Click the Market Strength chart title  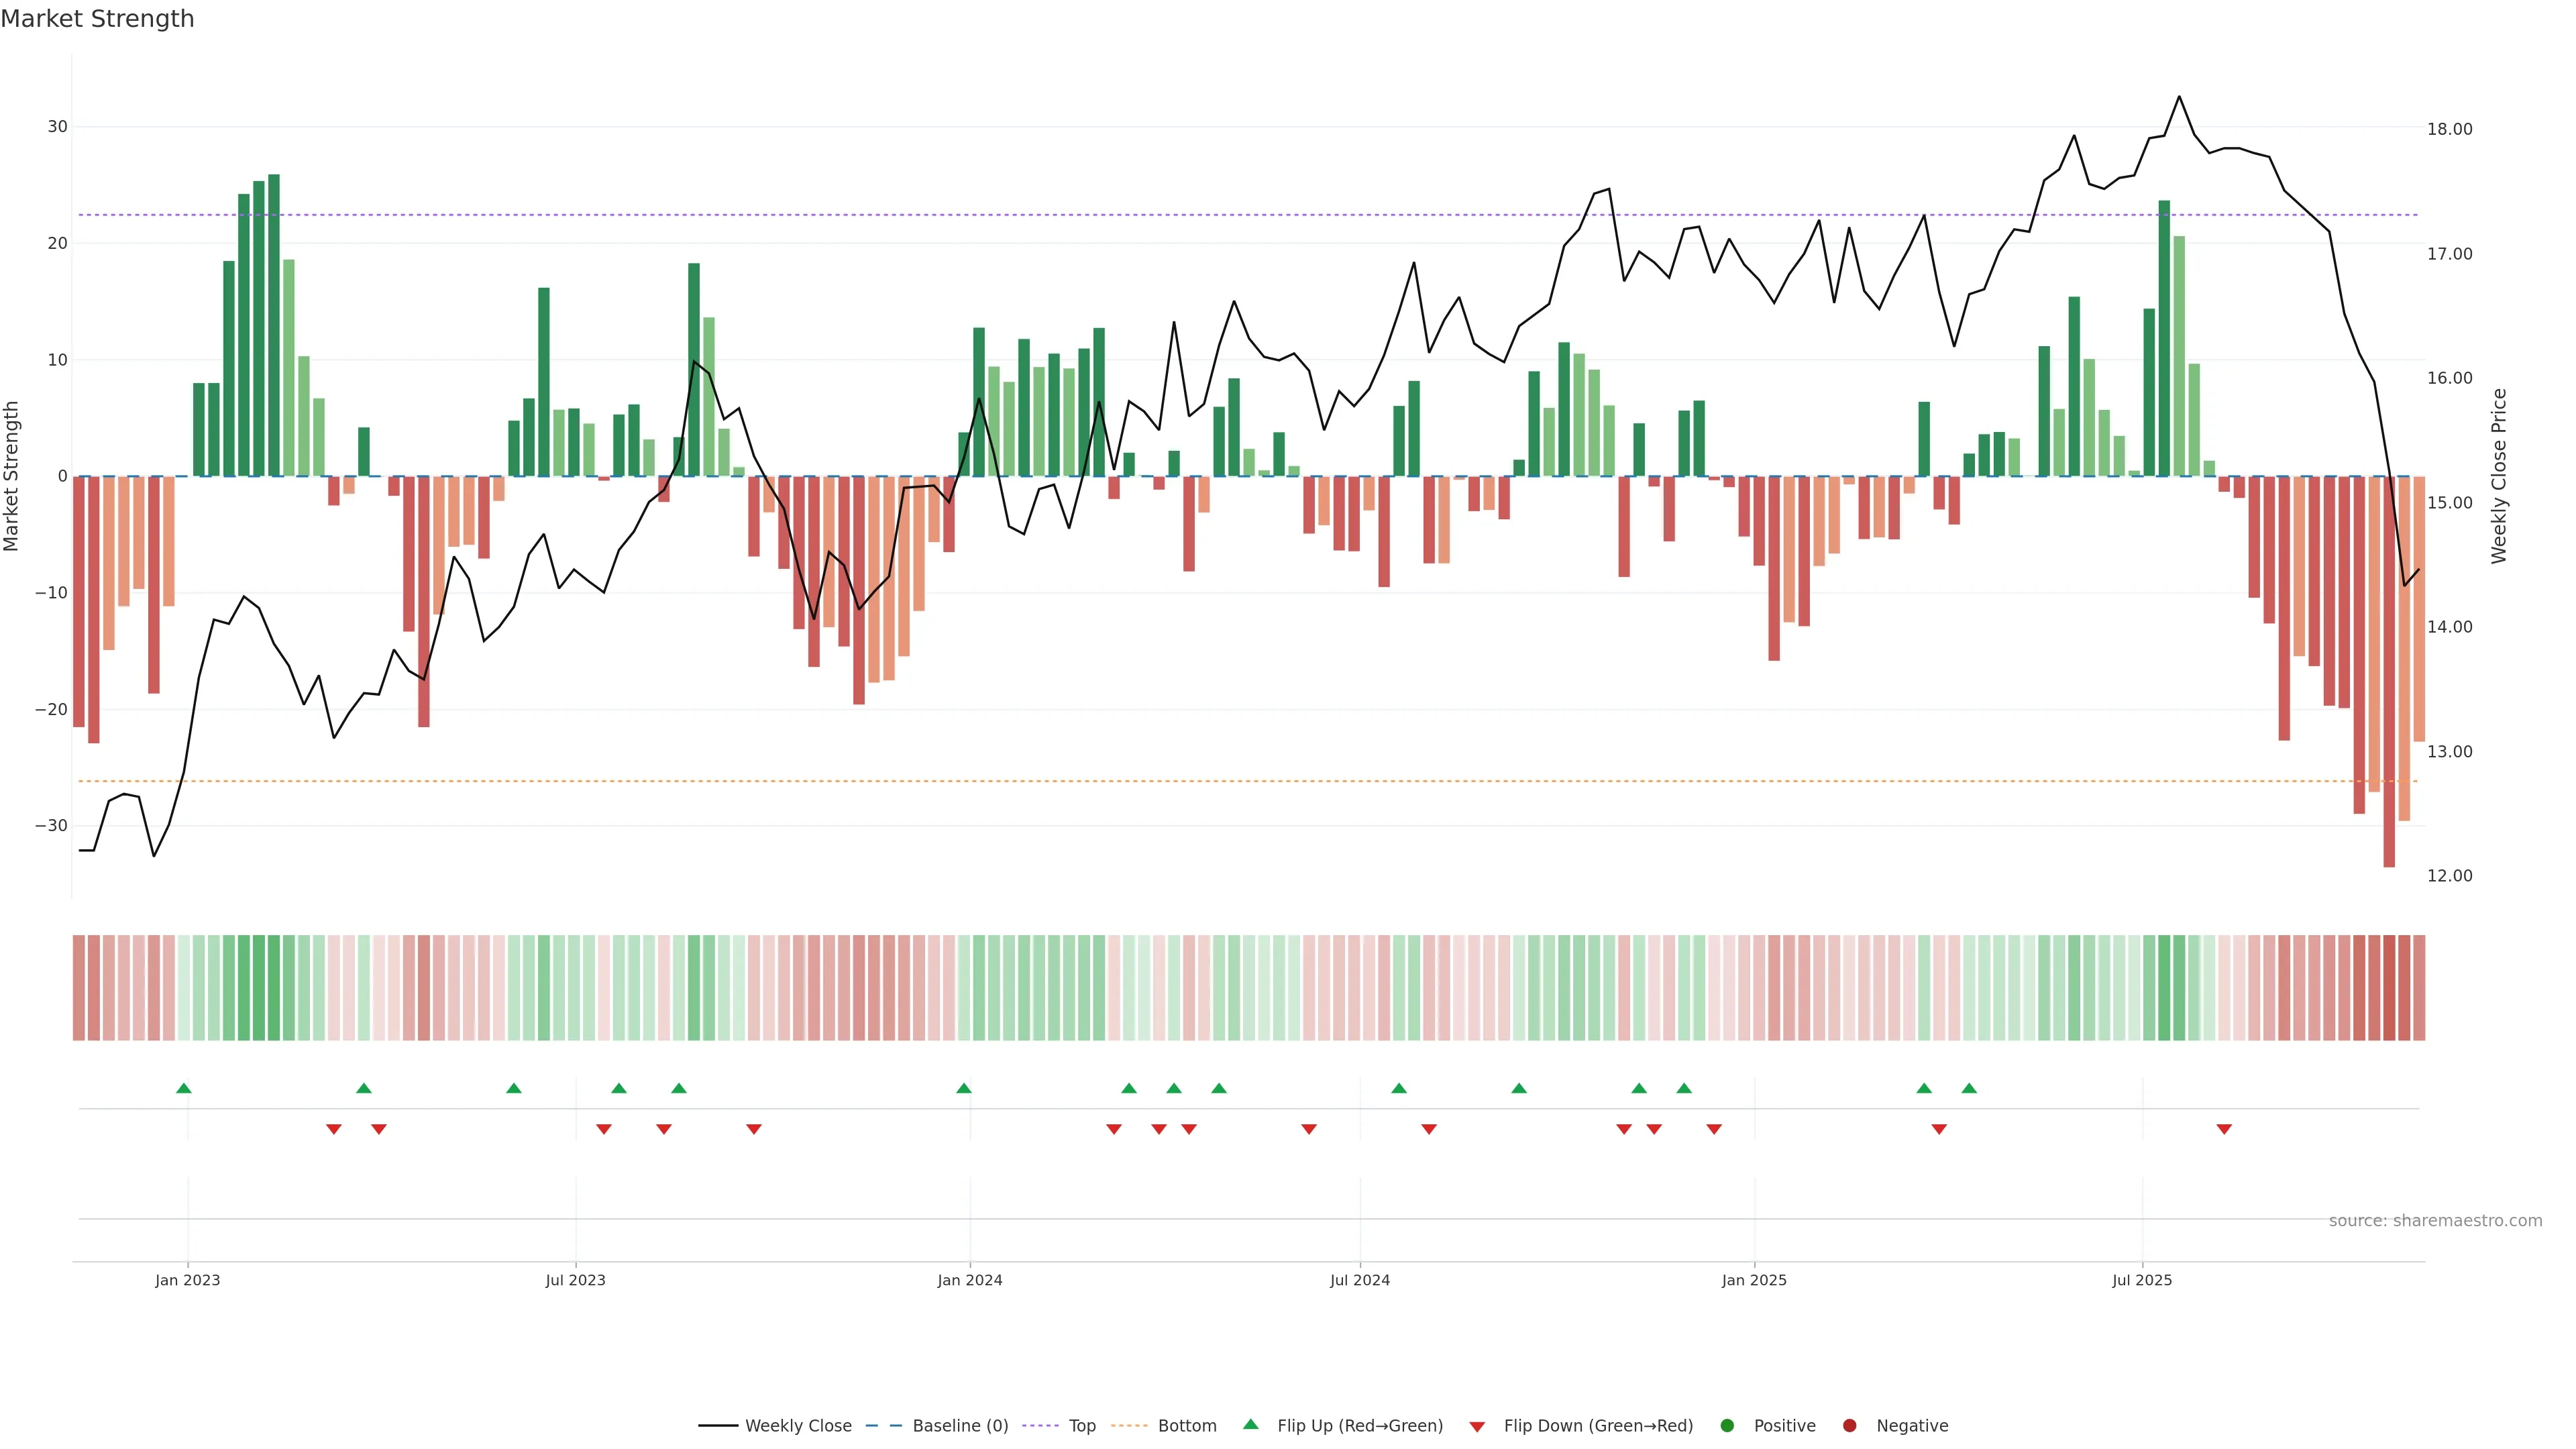[x=97, y=19]
